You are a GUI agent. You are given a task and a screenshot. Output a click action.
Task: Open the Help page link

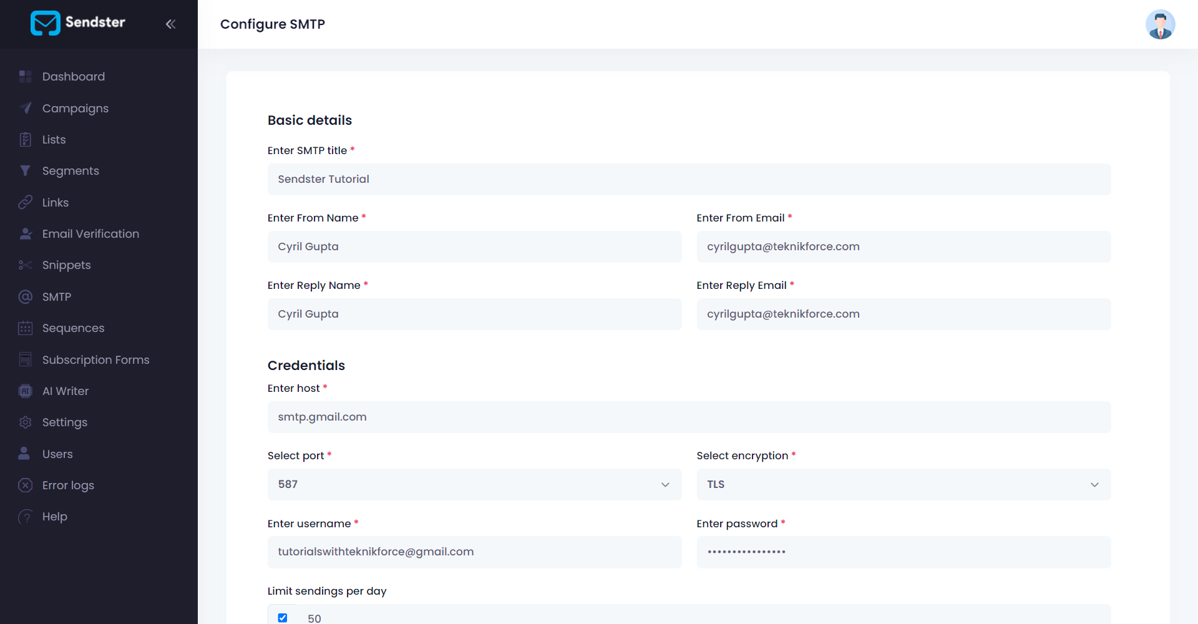[54, 517]
